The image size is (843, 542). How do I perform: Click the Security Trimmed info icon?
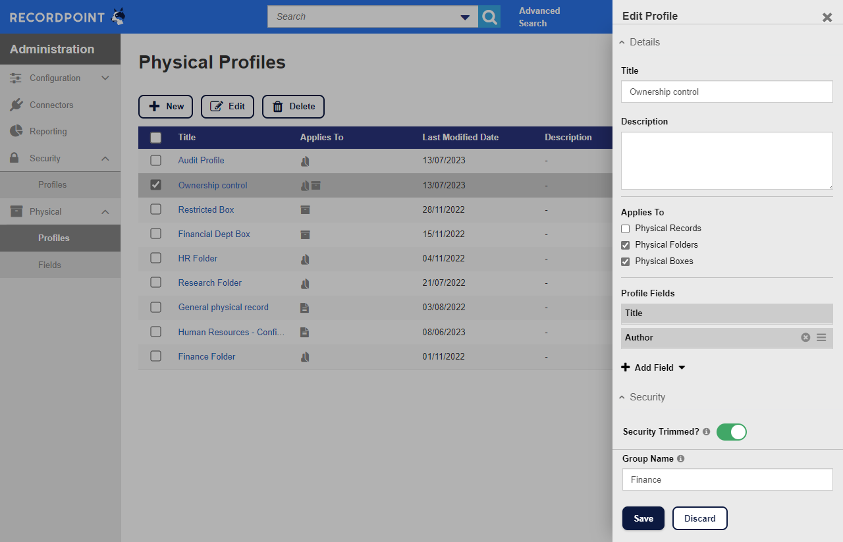pos(706,432)
